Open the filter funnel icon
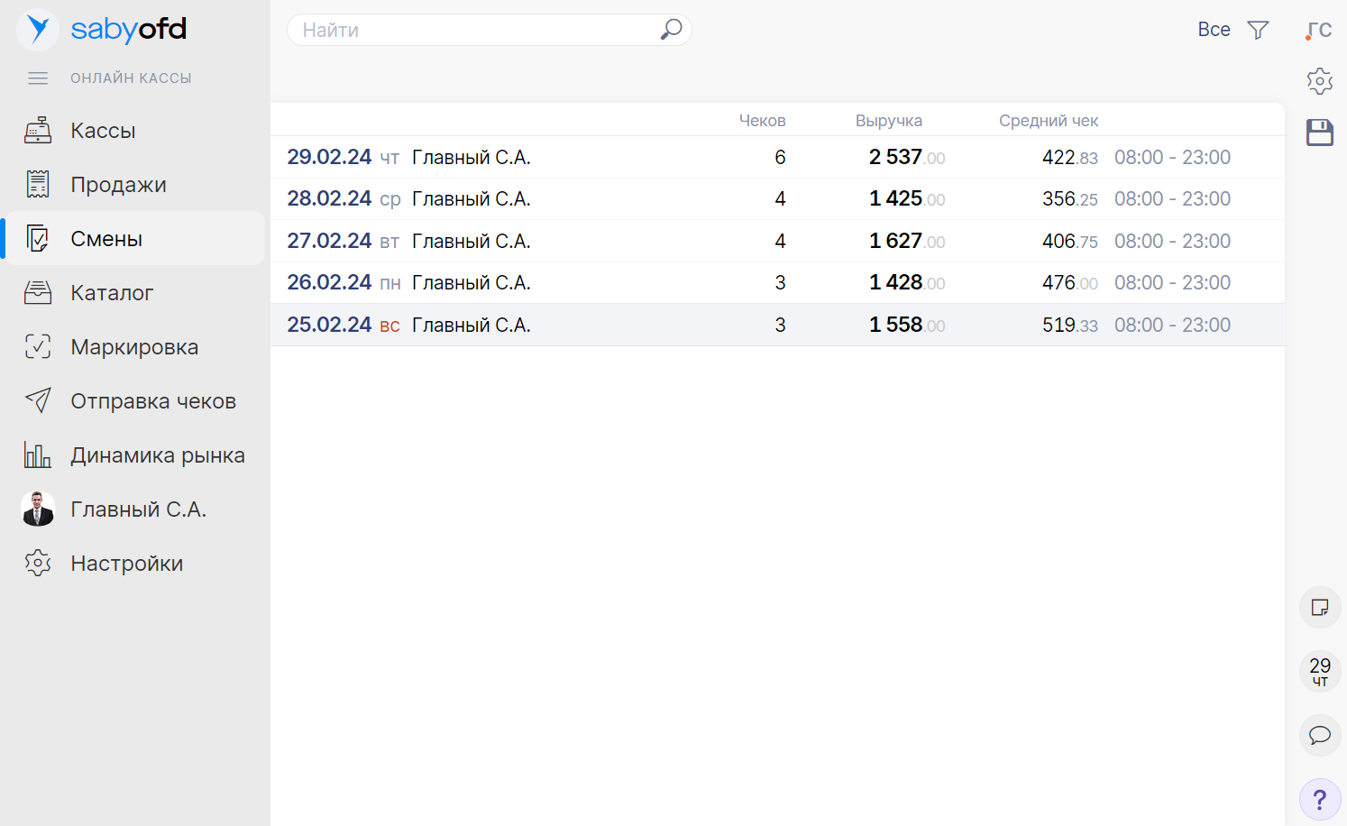Image resolution: width=1347 pixels, height=826 pixels. coord(1258,30)
